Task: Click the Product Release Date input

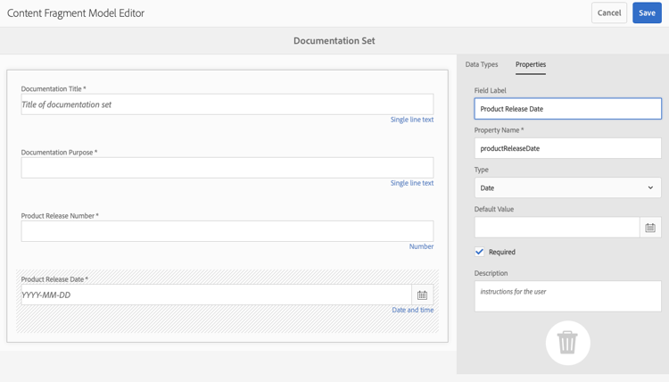Action: 216,295
